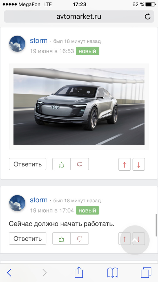This screenshot has height=282, width=158.
Task: Dislike the Audi photo comment with thumbs down
Action: click(80, 164)
